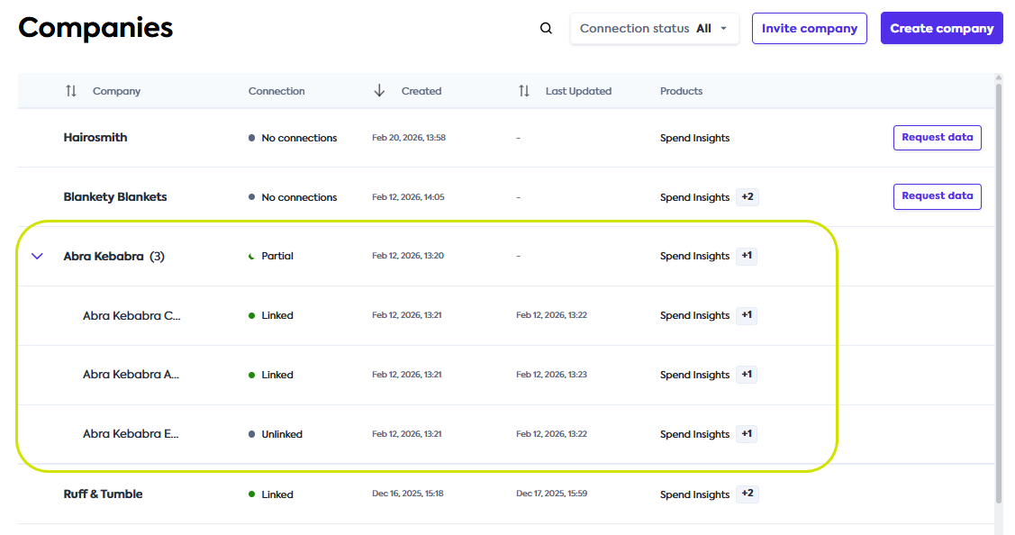Open the search magnifier
This screenshot has height=535, width=1015.
click(x=546, y=28)
